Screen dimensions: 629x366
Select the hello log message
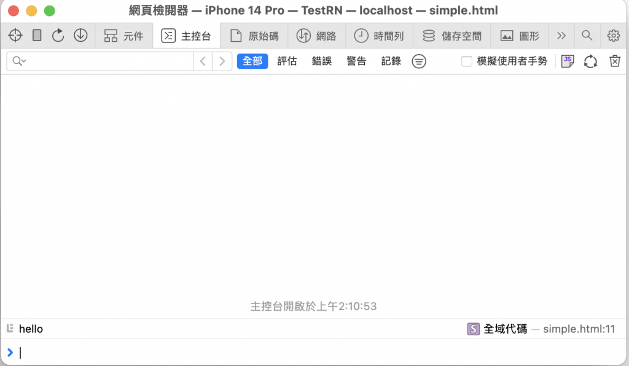(31, 329)
